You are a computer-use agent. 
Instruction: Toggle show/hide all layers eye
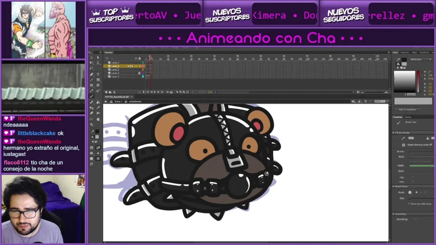136,58
